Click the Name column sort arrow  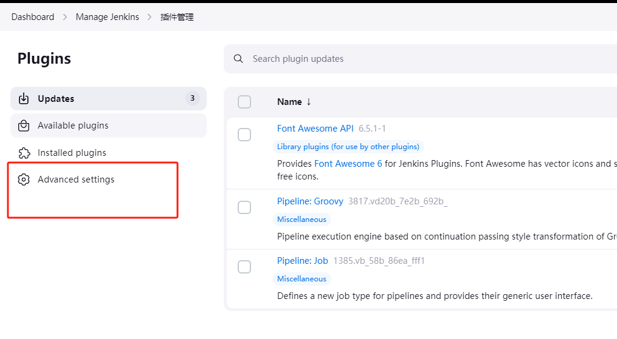coord(309,102)
